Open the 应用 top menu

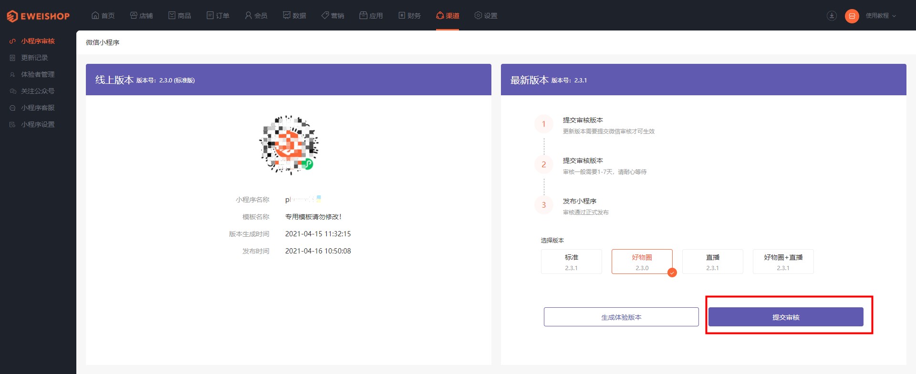371,15
